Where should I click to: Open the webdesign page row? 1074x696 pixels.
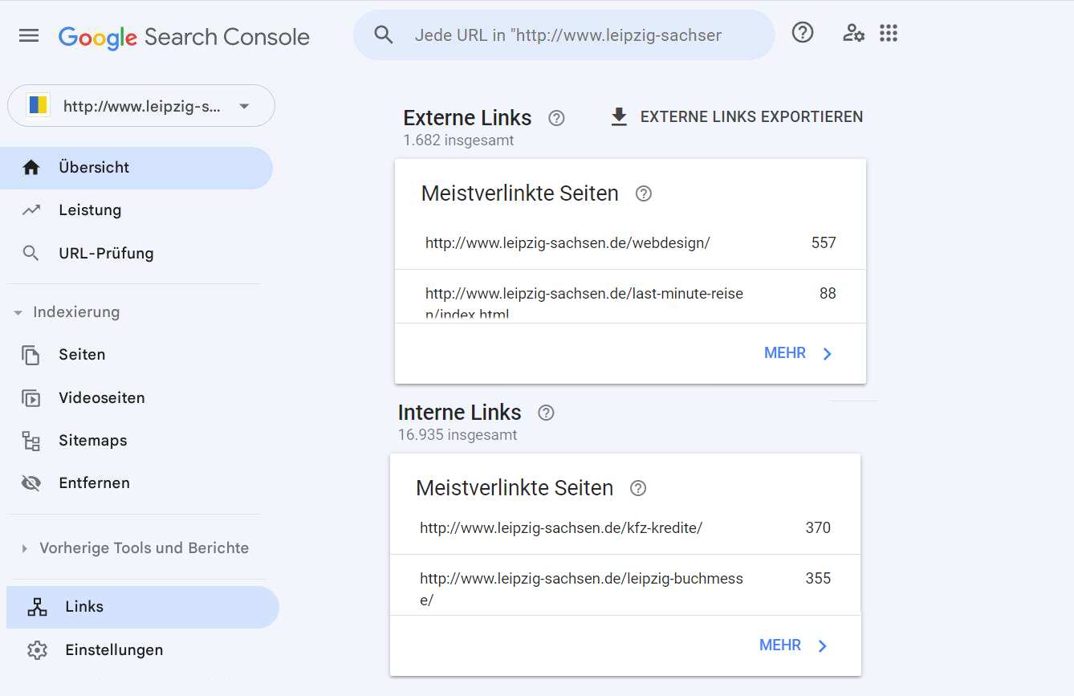(x=630, y=243)
